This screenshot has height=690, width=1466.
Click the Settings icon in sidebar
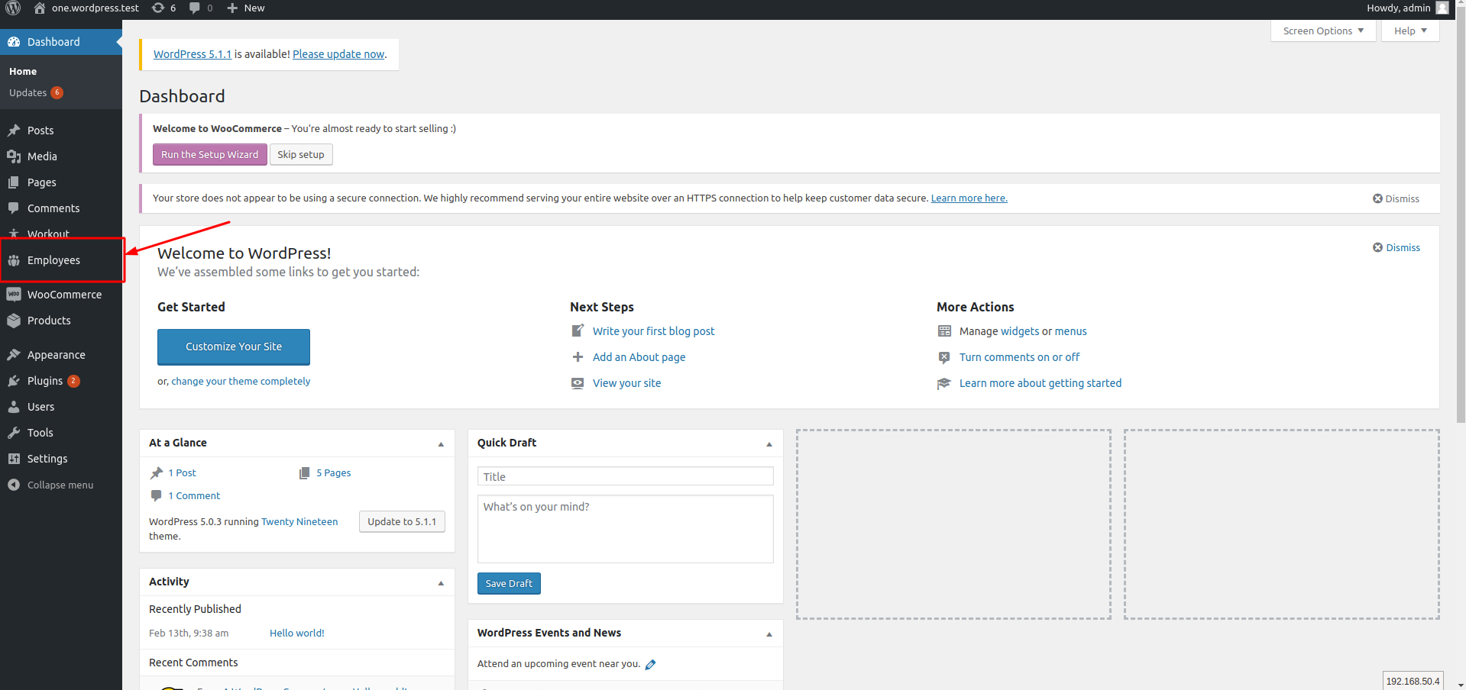pyautogui.click(x=14, y=459)
